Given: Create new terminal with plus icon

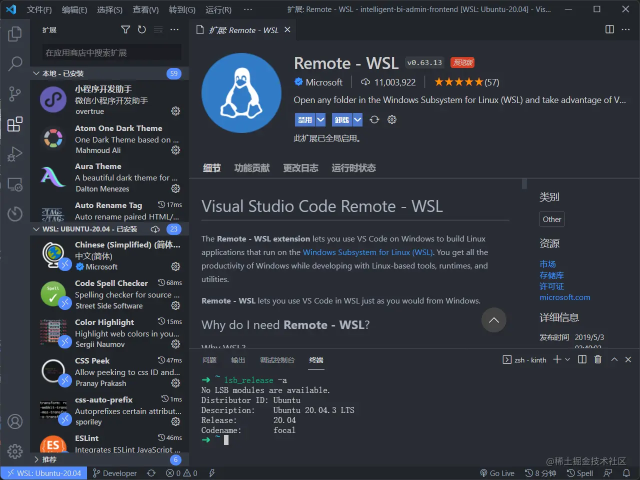Looking at the screenshot, I should [557, 359].
